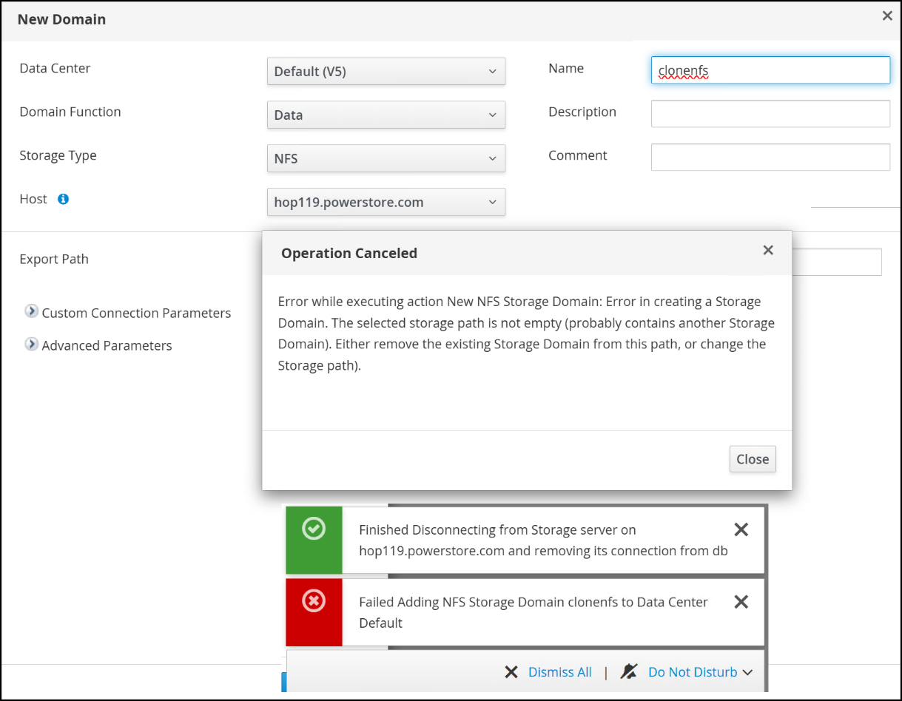Expand Advanced Parameters section

[31, 344]
